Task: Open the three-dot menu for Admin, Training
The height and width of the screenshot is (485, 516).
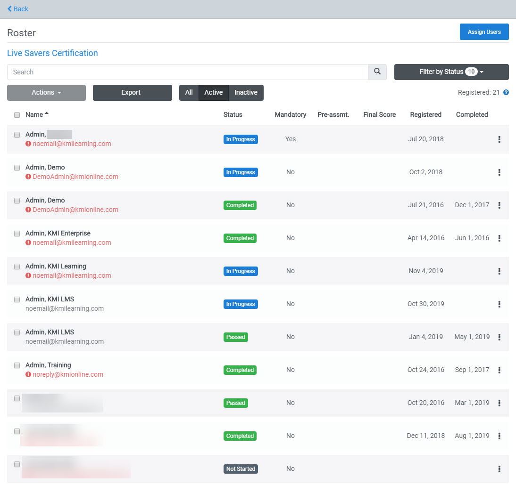Action: click(x=499, y=370)
